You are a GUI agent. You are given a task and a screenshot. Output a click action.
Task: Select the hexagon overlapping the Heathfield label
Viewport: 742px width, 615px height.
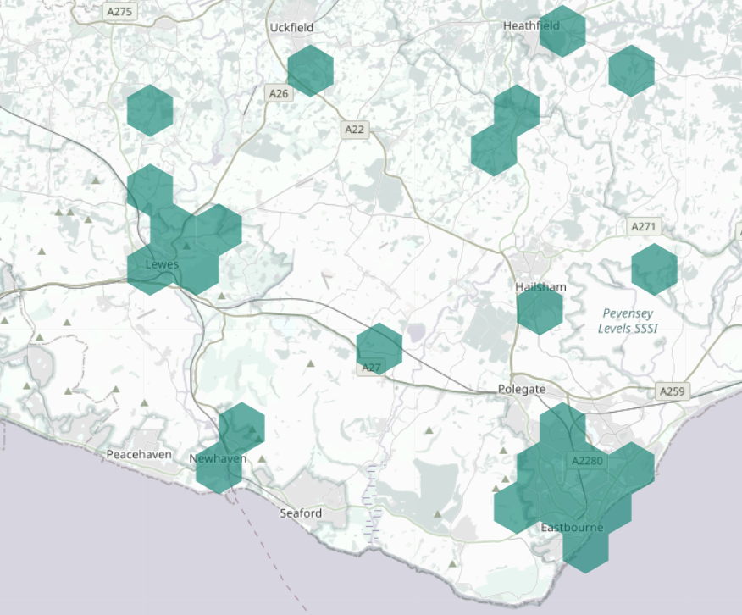coord(562,31)
